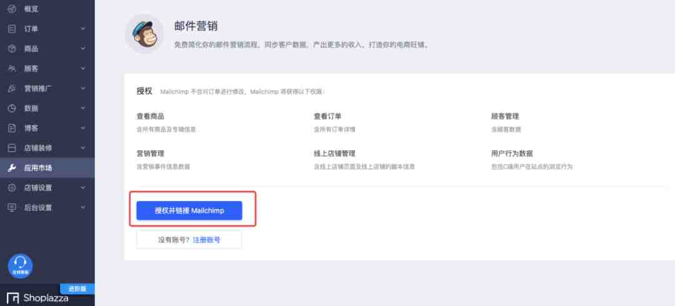Screen dimensions: 675x306
Task: Click the Shoplazza logo
Action: coord(37,298)
